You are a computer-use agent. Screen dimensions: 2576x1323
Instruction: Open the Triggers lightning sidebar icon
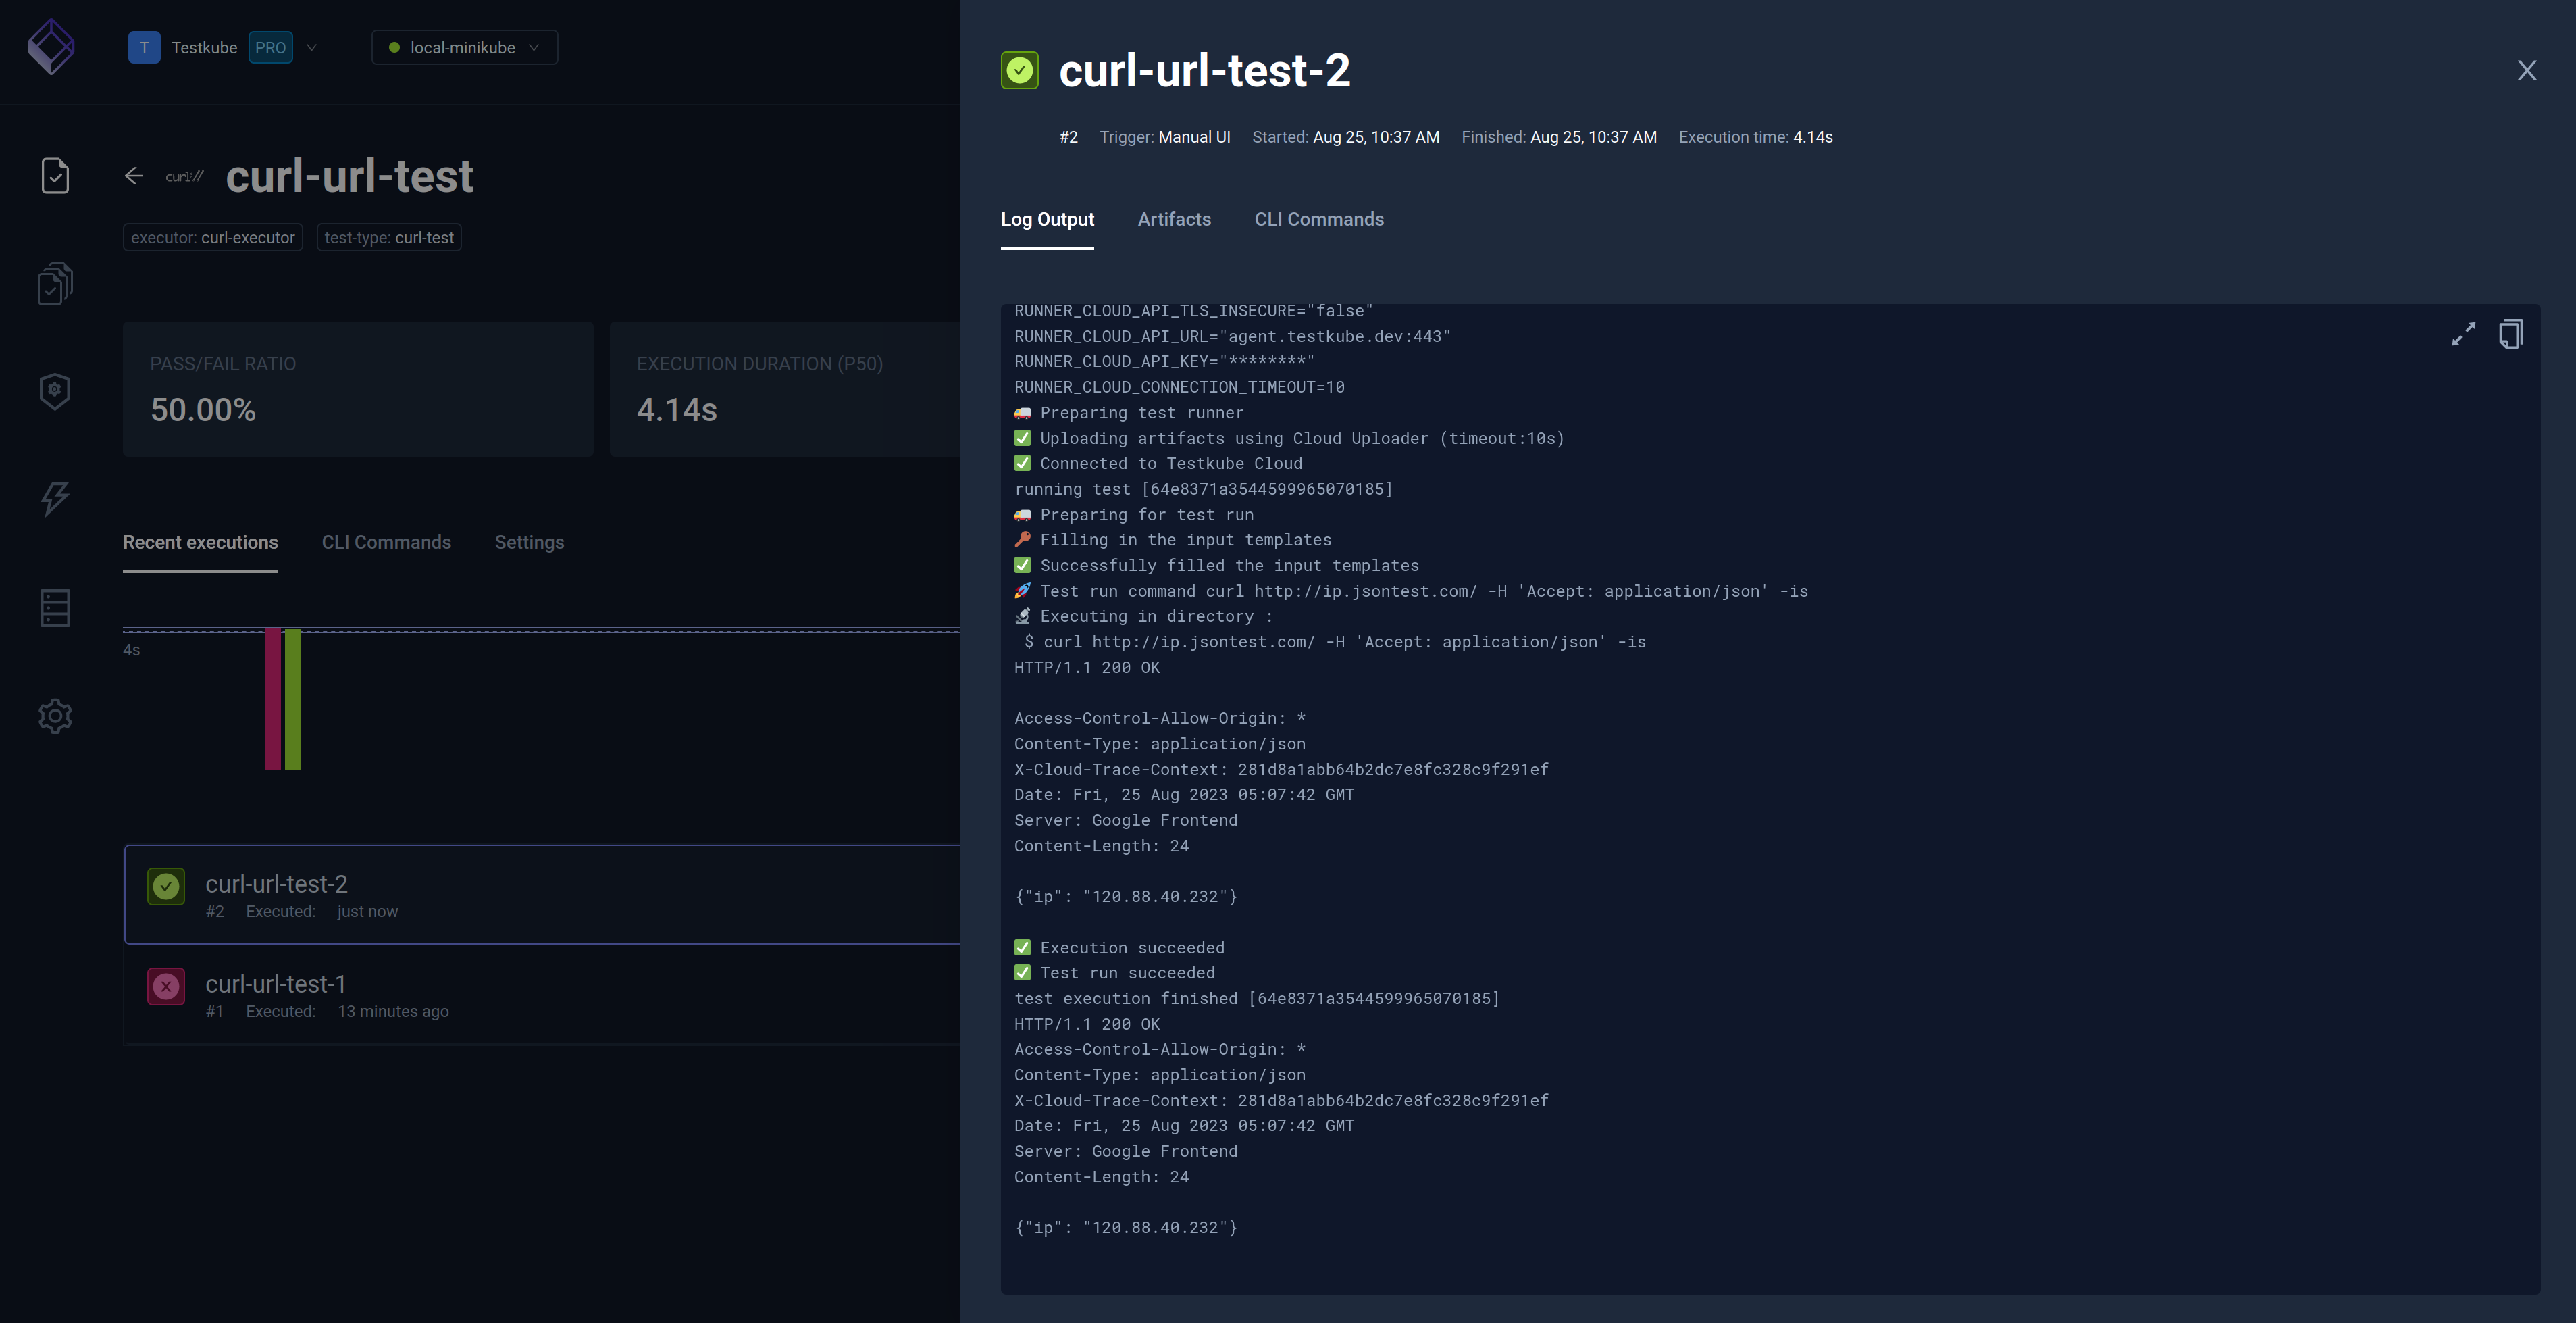[x=55, y=499]
